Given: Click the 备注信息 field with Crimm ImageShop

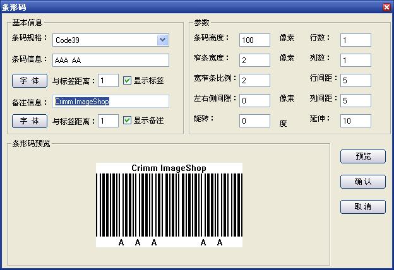Looking at the screenshot, I should (110, 101).
